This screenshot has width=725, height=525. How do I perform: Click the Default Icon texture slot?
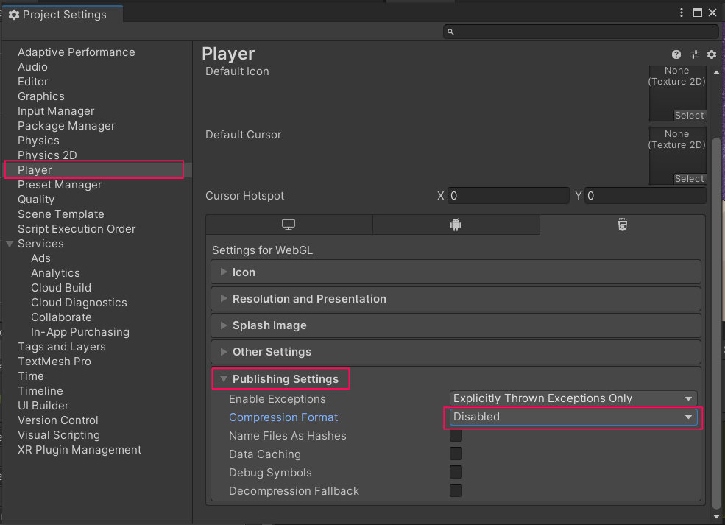click(677, 93)
